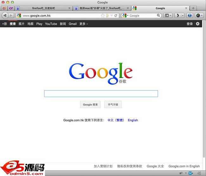The image size is (206, 176).
Task: Close the firefox吧_百度贴吧 tab
Action: [69, 8]
